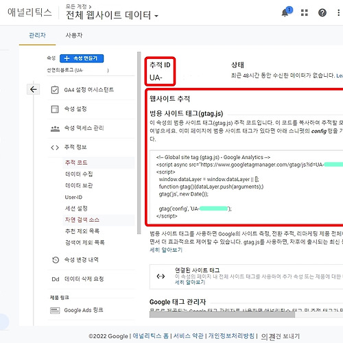343x343 pixels.
Task: Click the Dd 데이터 삭제 요청 icon
Action: (56, 279)
